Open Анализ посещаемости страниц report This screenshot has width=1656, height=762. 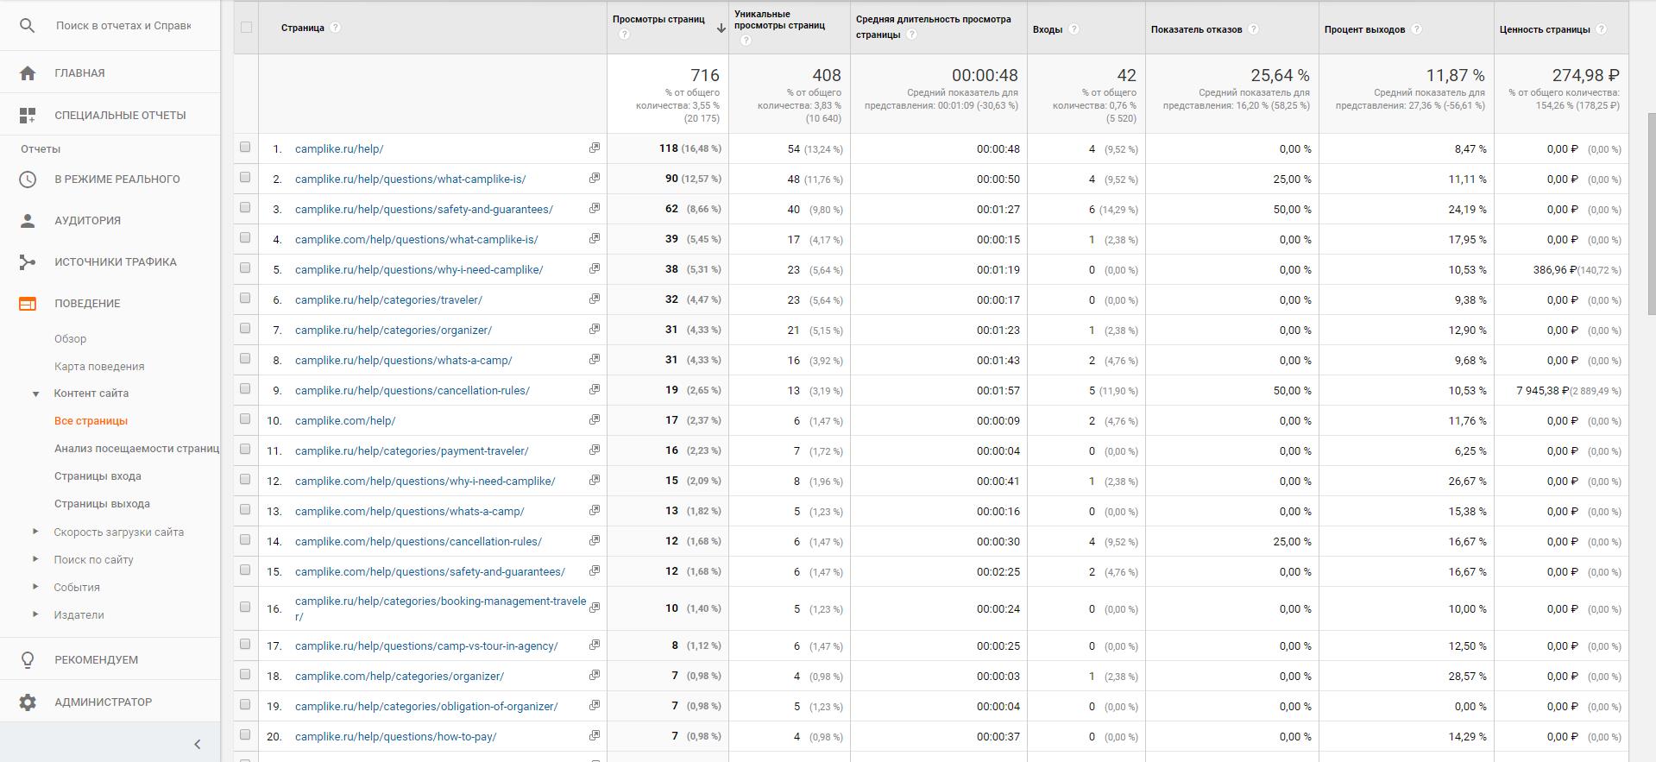point(136,449)
